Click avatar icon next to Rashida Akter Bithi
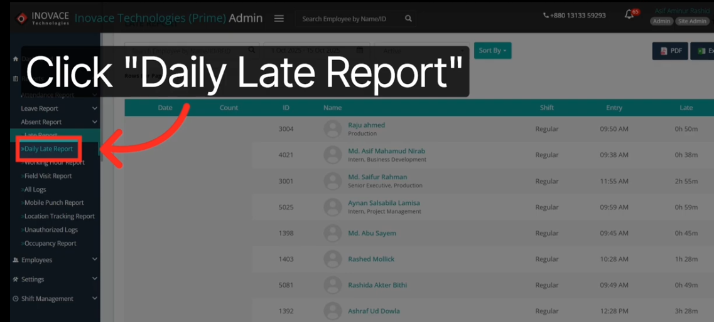This screenshot has height=322, width=714. pyautogui.click(x=333, y=285)
